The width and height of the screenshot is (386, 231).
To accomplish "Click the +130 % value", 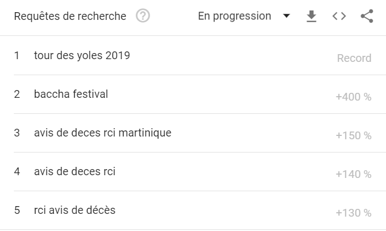I will pos(353,213).
